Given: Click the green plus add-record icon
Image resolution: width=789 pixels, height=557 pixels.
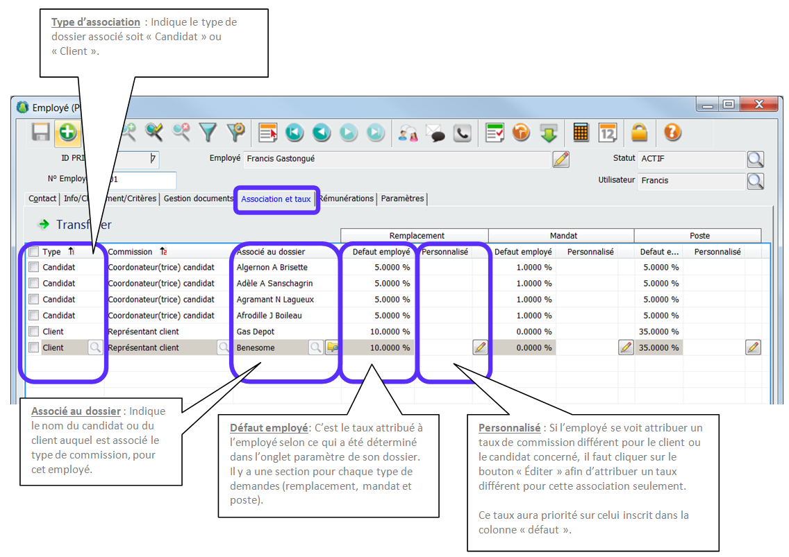Looking at the screenshot, I should pos(67,133).
